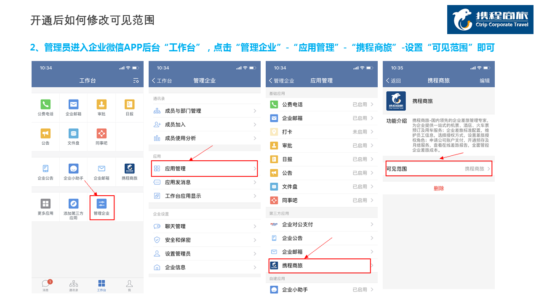
Task: Tap the settings icon at top-right of 工作台 header
Action: (136, 80)
